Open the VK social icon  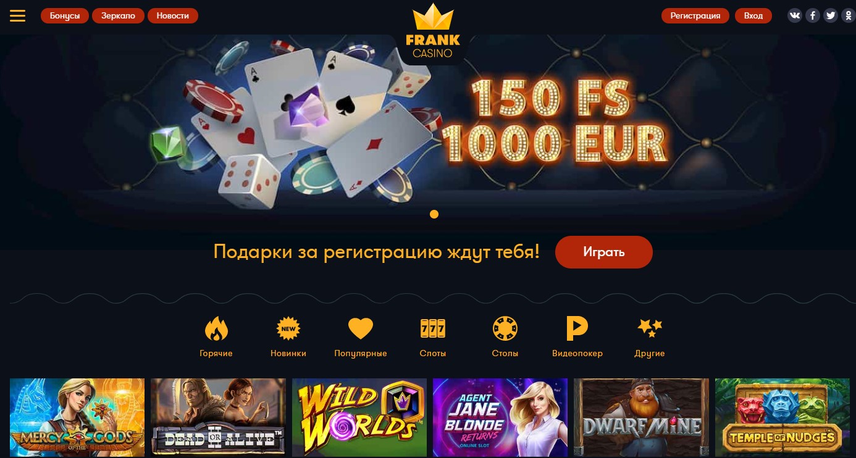coord(795,16)
